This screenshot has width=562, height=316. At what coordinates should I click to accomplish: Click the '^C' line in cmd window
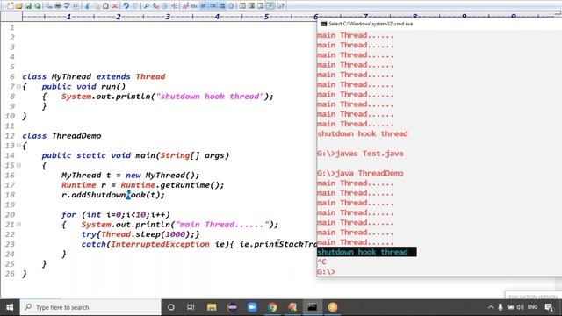point(321,262)
